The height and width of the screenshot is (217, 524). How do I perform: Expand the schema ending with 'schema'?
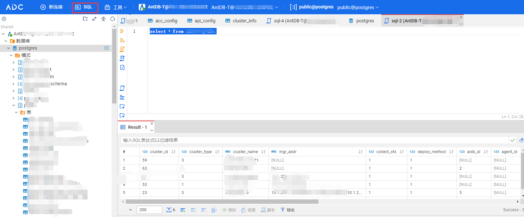click(14, 84)
